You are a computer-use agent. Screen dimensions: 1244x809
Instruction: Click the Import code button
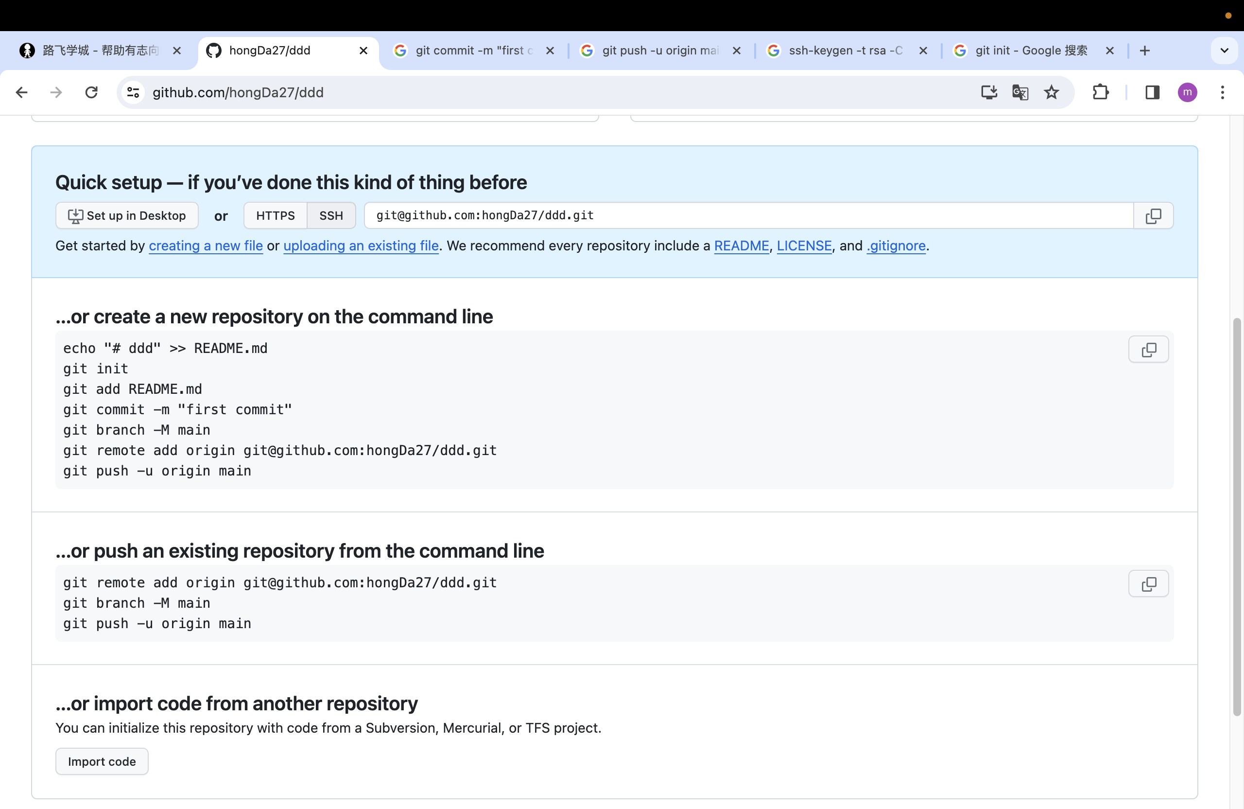(x=102, y=761)
